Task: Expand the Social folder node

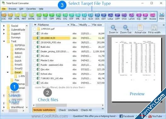Action: (x=4, y=26)
